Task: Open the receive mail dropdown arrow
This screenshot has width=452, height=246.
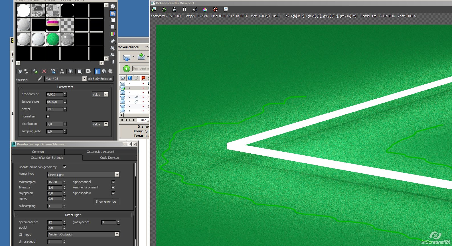Action: pos(133,57)
